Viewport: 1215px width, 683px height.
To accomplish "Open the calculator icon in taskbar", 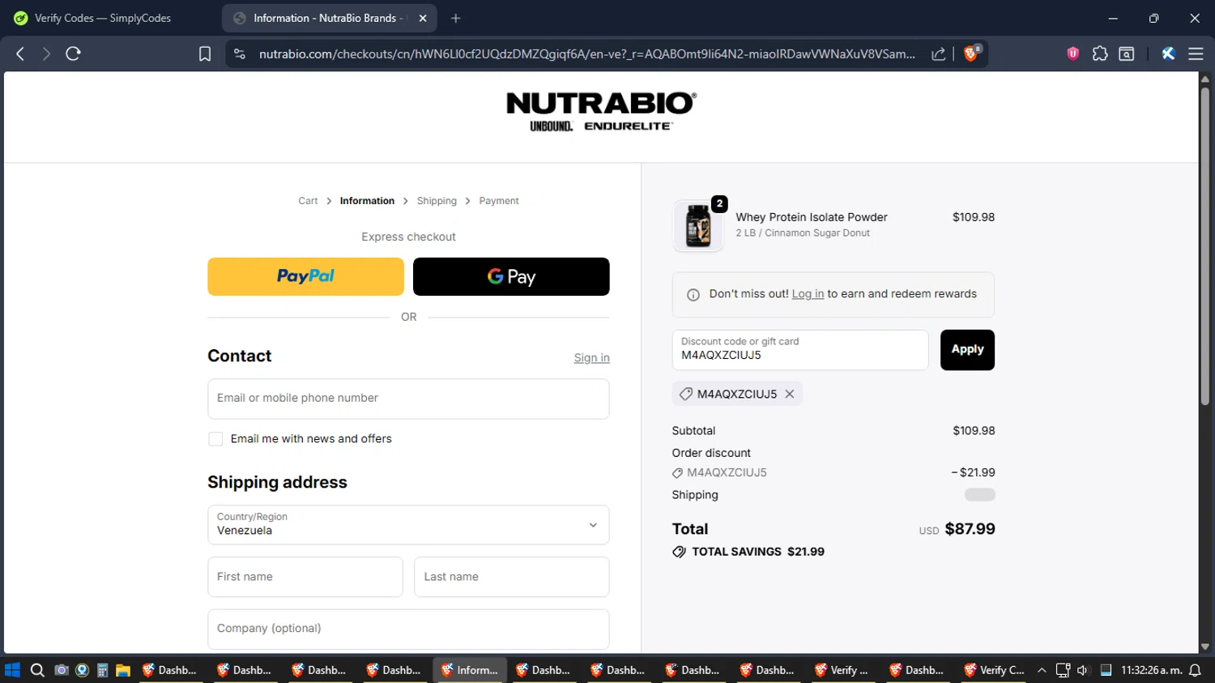I will [x=102, y=670].
